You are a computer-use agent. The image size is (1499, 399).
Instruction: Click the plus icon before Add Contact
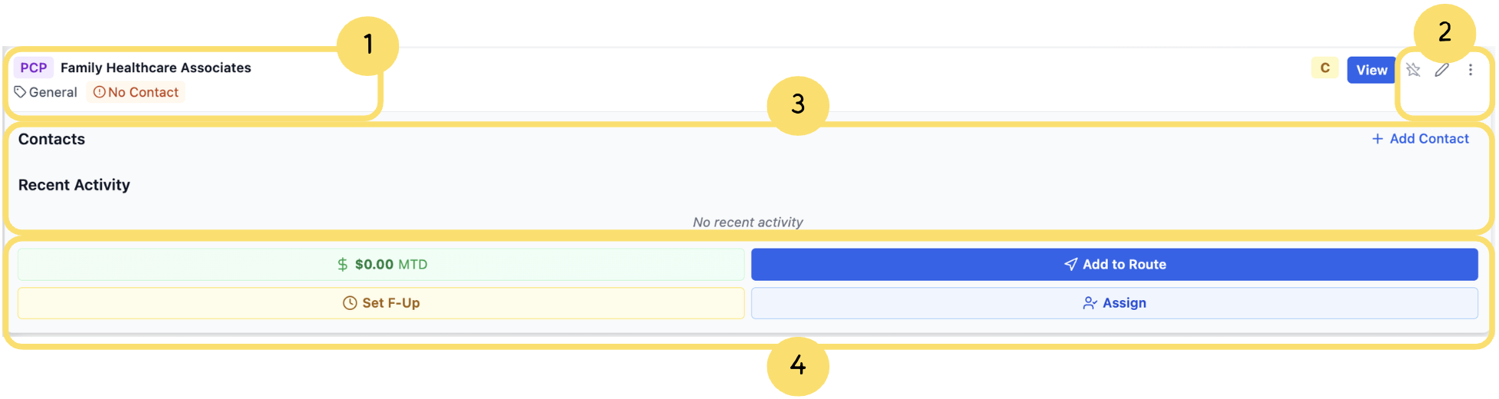(x=1378, y=139)
